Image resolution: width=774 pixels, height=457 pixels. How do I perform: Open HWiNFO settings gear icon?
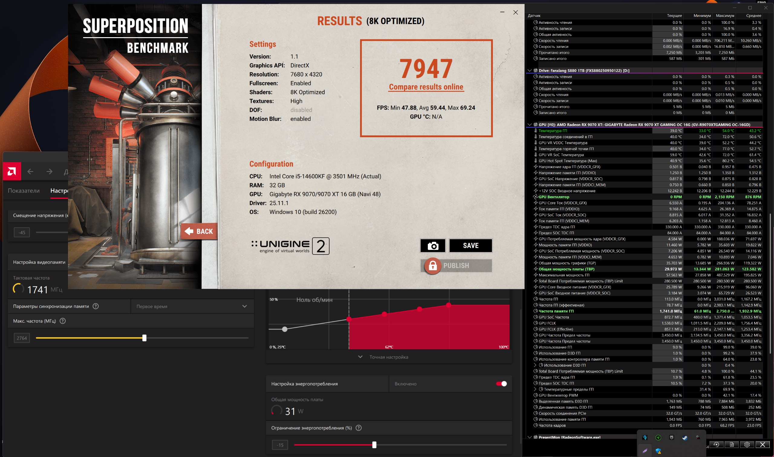pos(747,444)
